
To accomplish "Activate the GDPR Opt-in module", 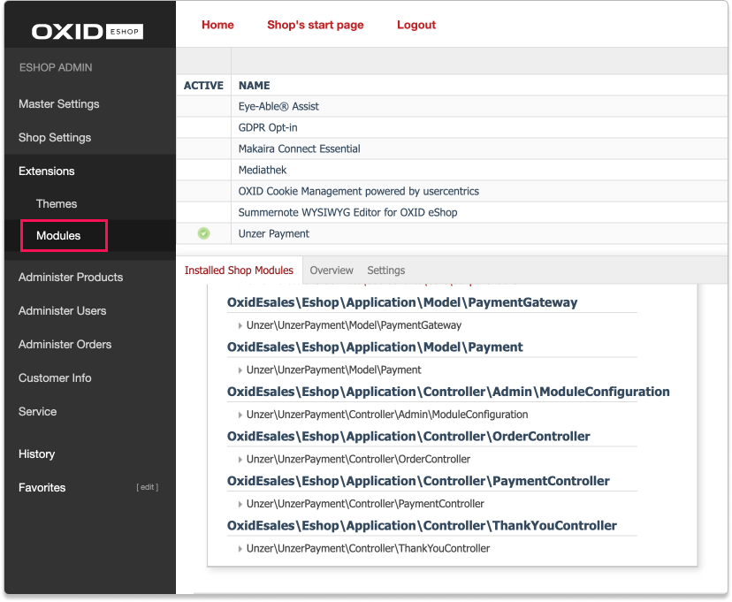I will [202, 127].
